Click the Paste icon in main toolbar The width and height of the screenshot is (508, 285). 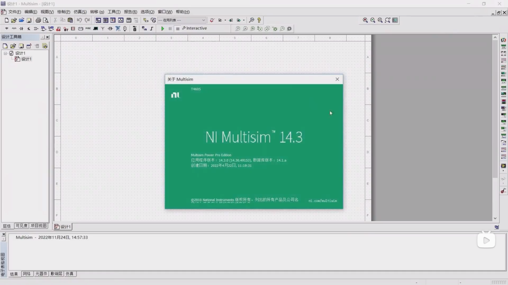[x=70, y=20]
